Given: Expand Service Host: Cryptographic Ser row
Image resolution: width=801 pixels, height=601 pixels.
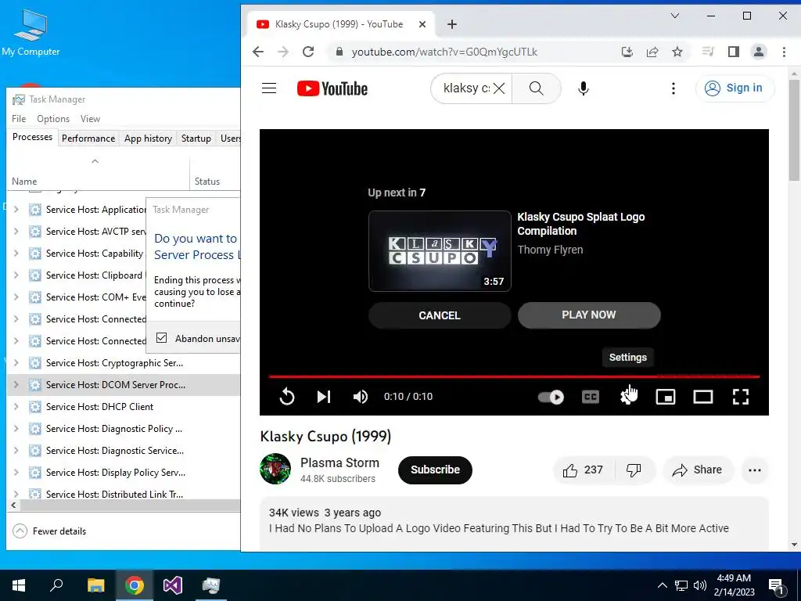Looking at the screenshot, I should (x=16, y=363).
